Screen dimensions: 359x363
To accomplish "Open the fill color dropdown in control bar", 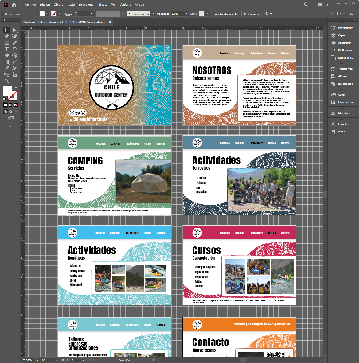I will point(47,14).
